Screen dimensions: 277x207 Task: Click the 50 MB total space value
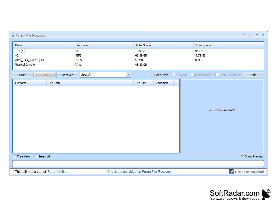tap(139, 60)
